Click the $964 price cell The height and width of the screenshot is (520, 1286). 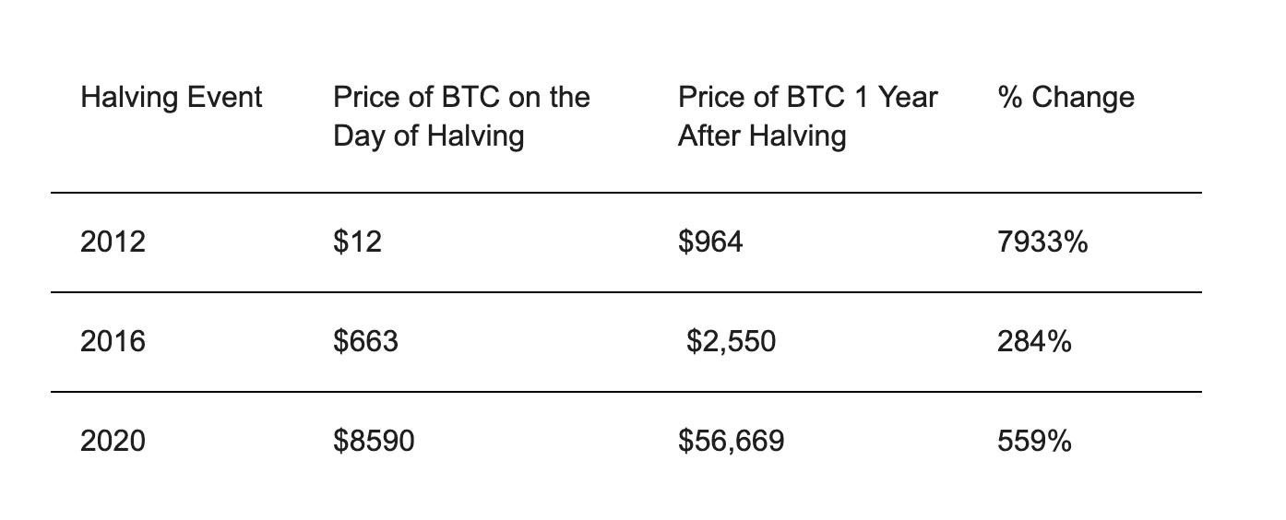pyautogui.click(x=710, y=242)
